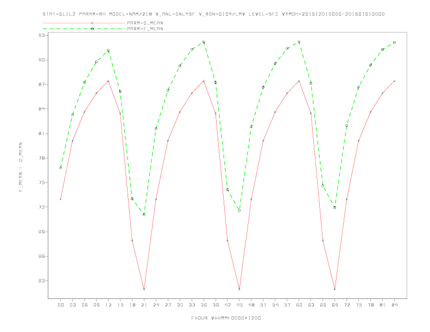The image size is (430, 332).
Task: Click the O_MEAN plus marker at hour 00
Action: point(61,199)
